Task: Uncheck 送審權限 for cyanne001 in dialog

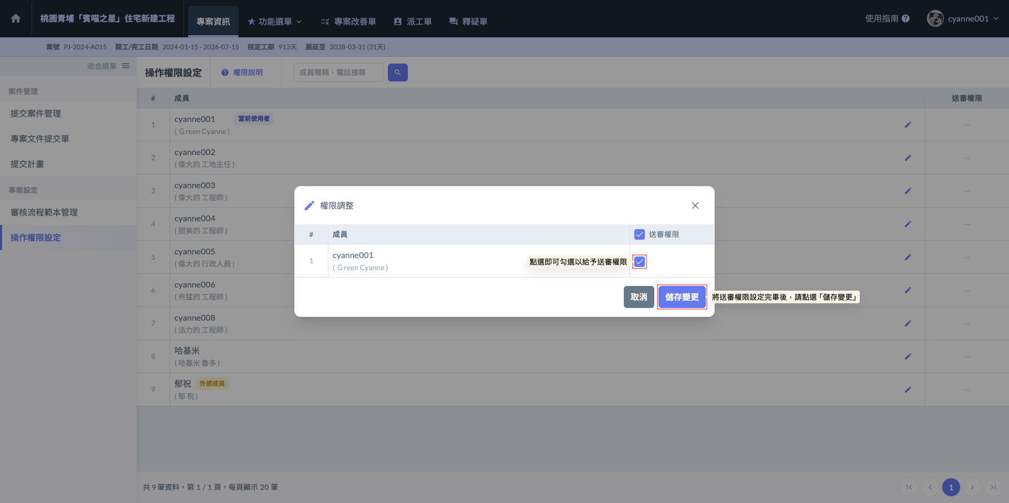Action: point(640,262)
